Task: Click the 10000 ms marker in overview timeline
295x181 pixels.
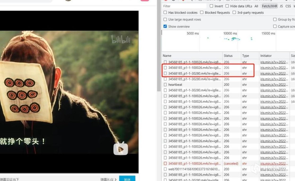Action: pos(230,33)
